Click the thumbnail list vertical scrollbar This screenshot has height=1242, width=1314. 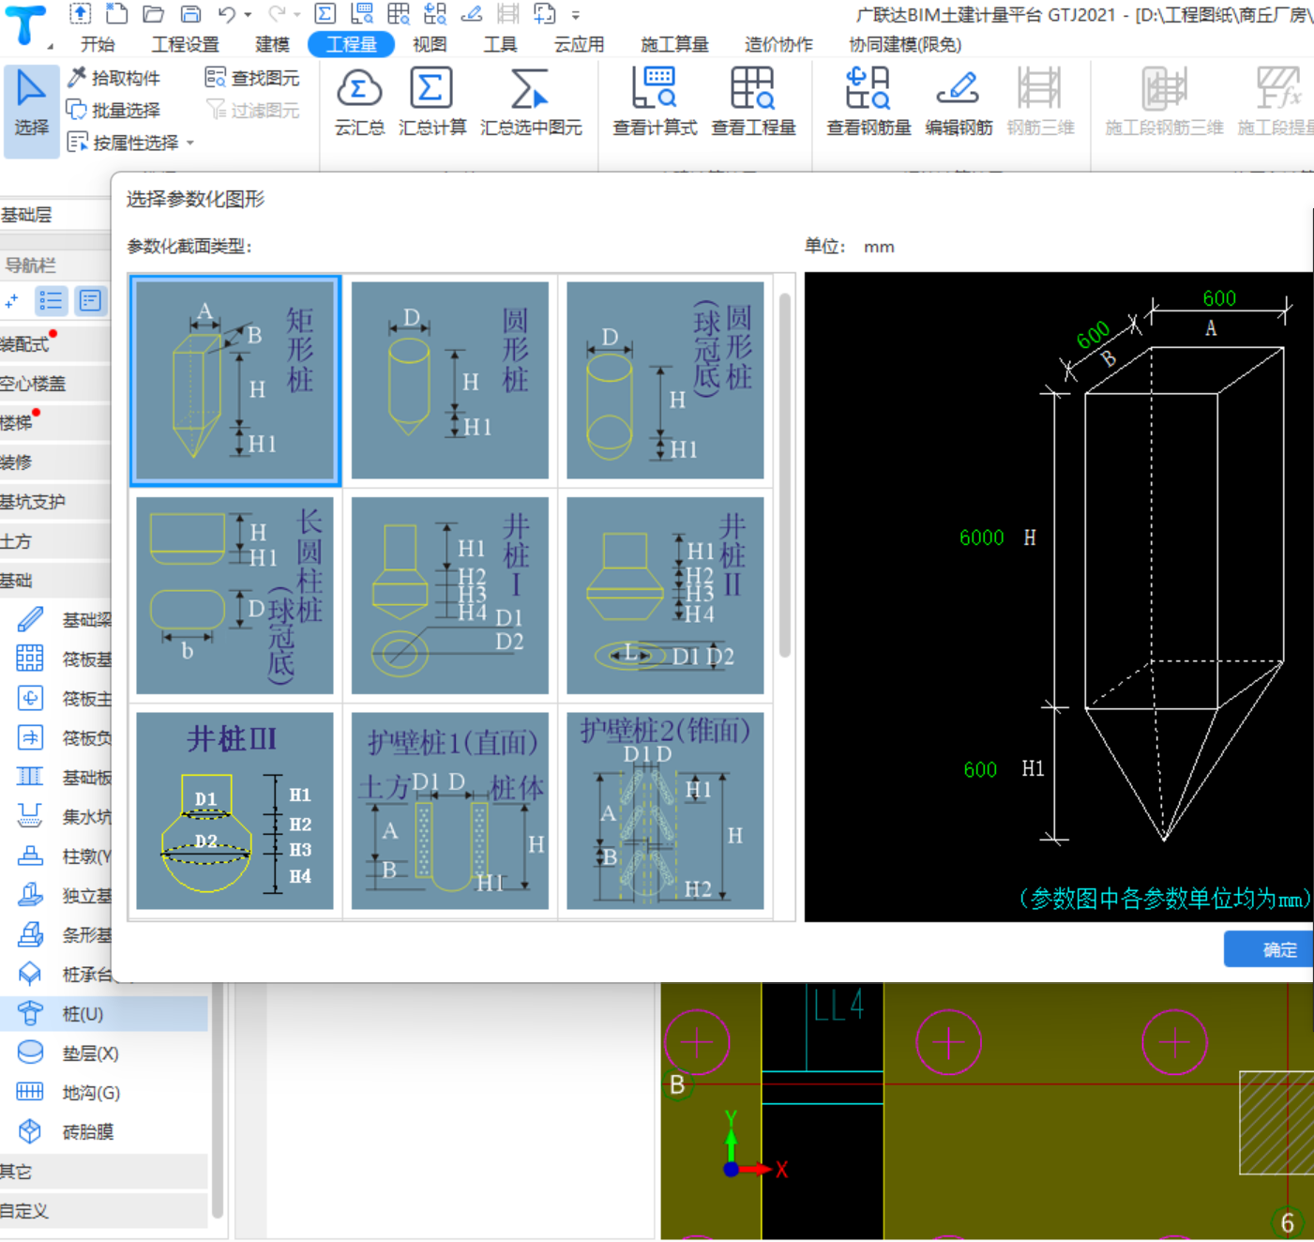pyautogui.click(x=785, y=475)
